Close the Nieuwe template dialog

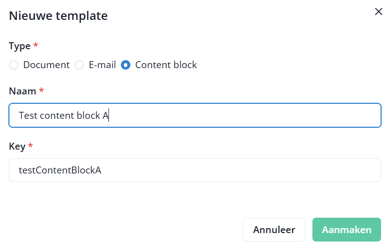pyautogui.click(x=379, y=12)
